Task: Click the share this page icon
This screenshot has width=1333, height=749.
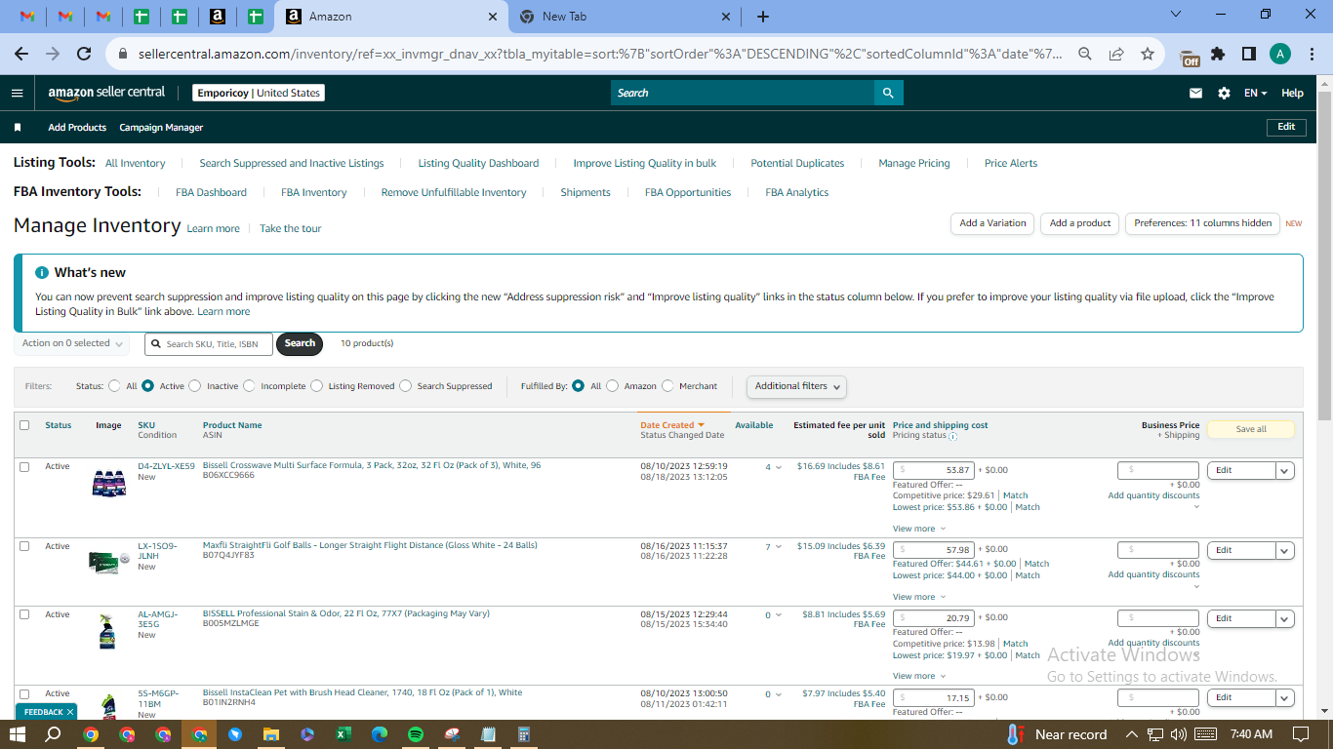Action: [x=1116, y=54]
